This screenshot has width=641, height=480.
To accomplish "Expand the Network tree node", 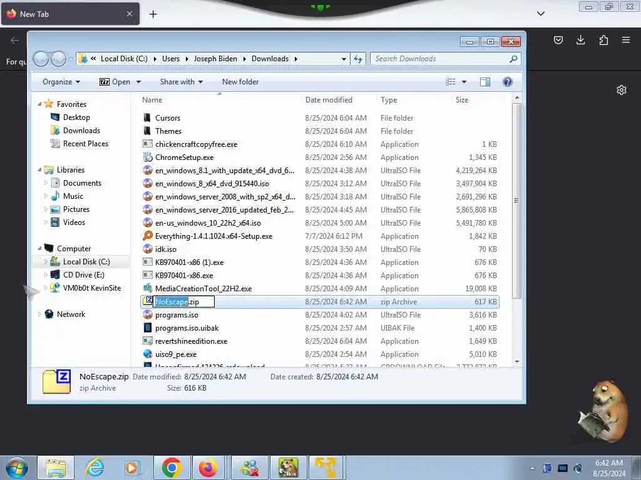I will pos(39,314).
